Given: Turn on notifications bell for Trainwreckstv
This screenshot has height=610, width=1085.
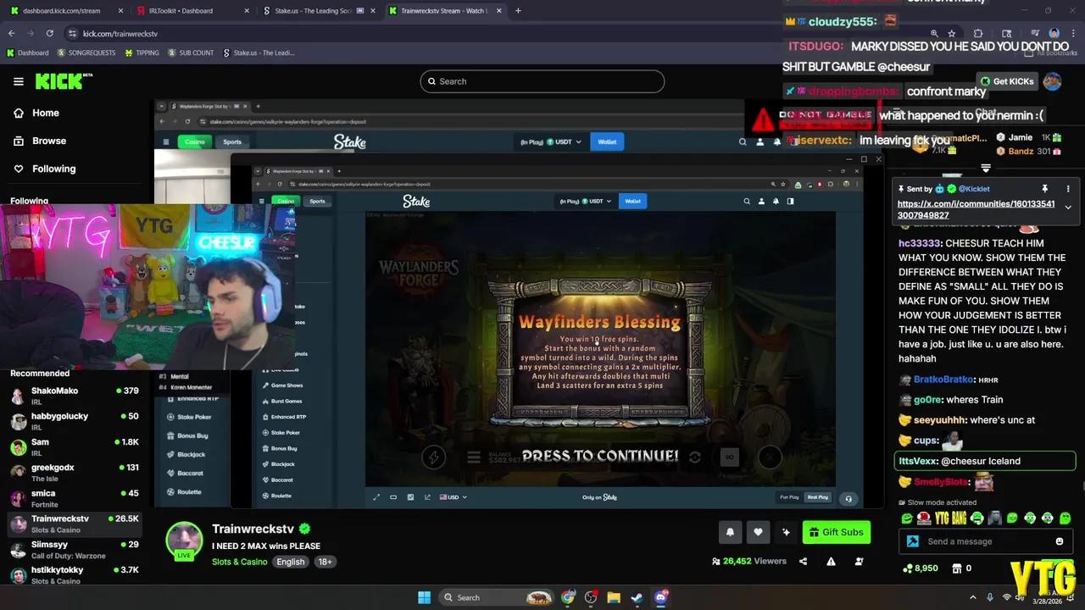Looking at the screenshot, I should point(730,532).
